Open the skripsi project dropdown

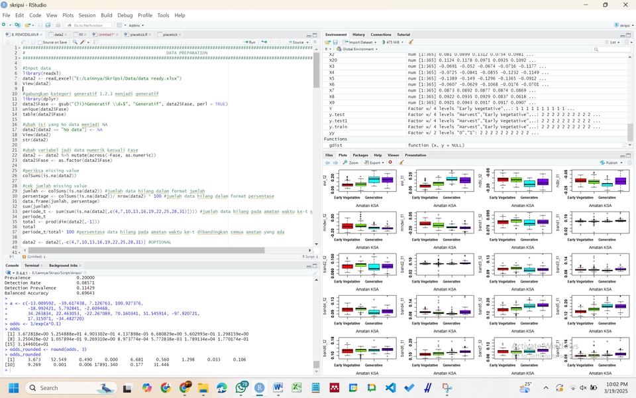click(624, 25)
